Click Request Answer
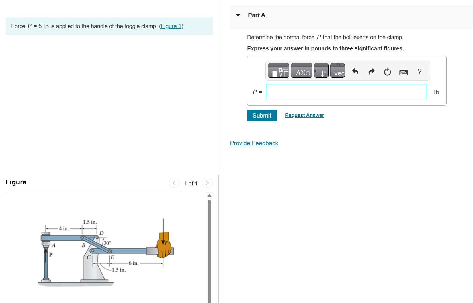 tap(304, 115)
